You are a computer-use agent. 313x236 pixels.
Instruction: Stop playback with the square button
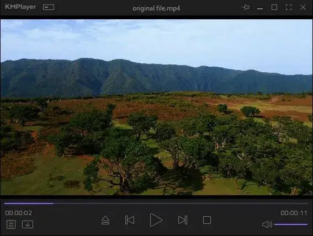[x=207, y=220]
